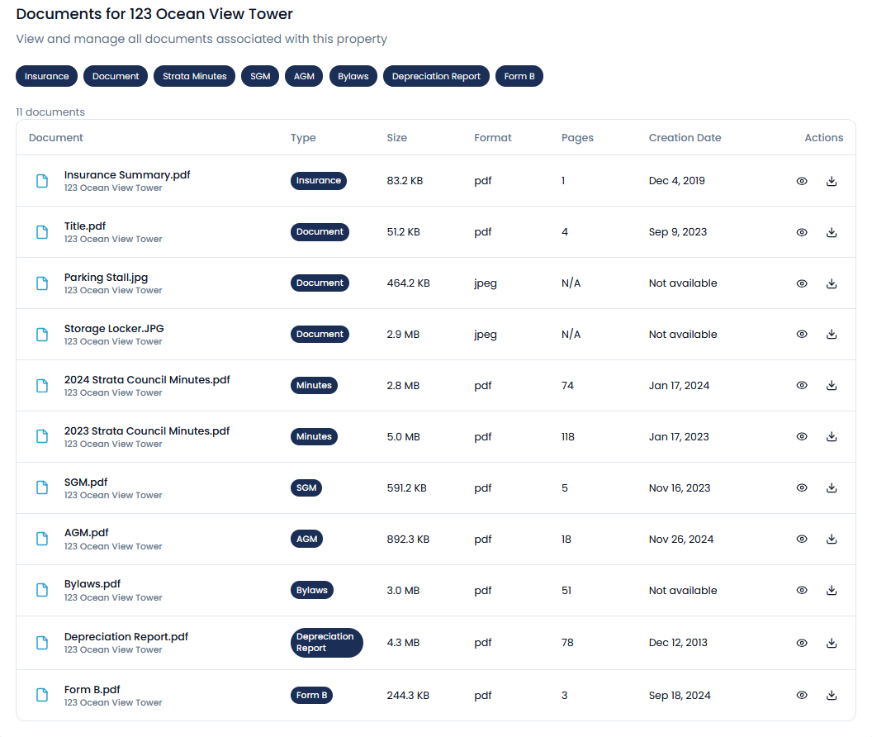The width and height of the screenshot is (872, 737).
Task: Preview the 2023 Strata Council Minutes
Action: pos(802,436)
